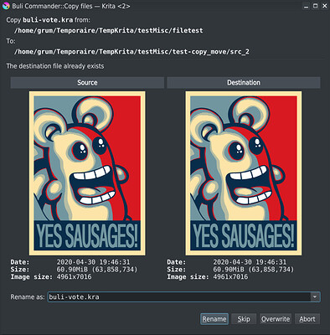Click 'The destination file already exists' message

[x=55, y=66]
